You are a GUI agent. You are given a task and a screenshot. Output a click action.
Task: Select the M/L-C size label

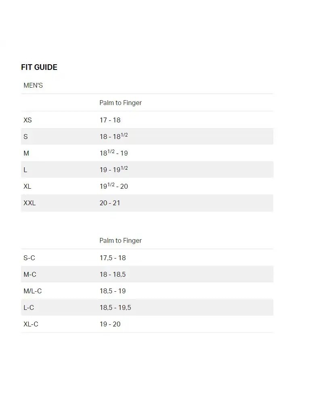(x=33, y=291)
